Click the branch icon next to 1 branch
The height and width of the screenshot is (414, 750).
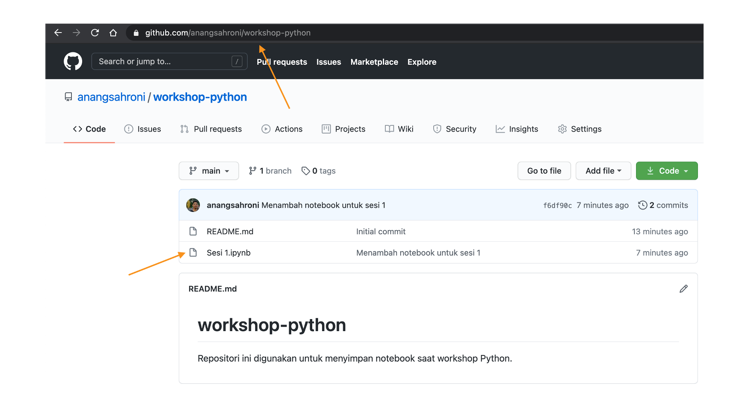[x=253, y=171]
